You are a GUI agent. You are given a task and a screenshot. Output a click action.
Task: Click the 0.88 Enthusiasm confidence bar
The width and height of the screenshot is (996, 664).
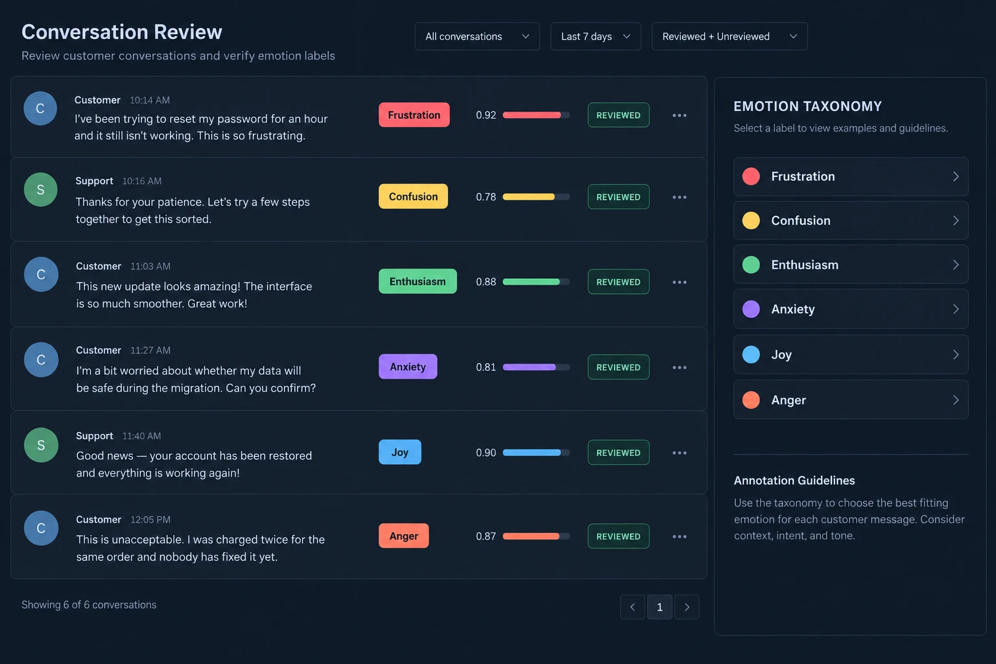tap(536, 282)
